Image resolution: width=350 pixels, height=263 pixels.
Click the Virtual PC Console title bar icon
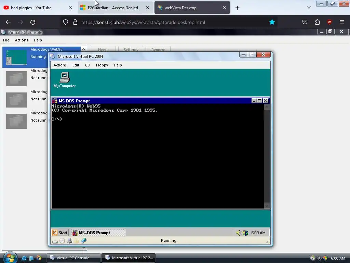(x=3, y=32)
